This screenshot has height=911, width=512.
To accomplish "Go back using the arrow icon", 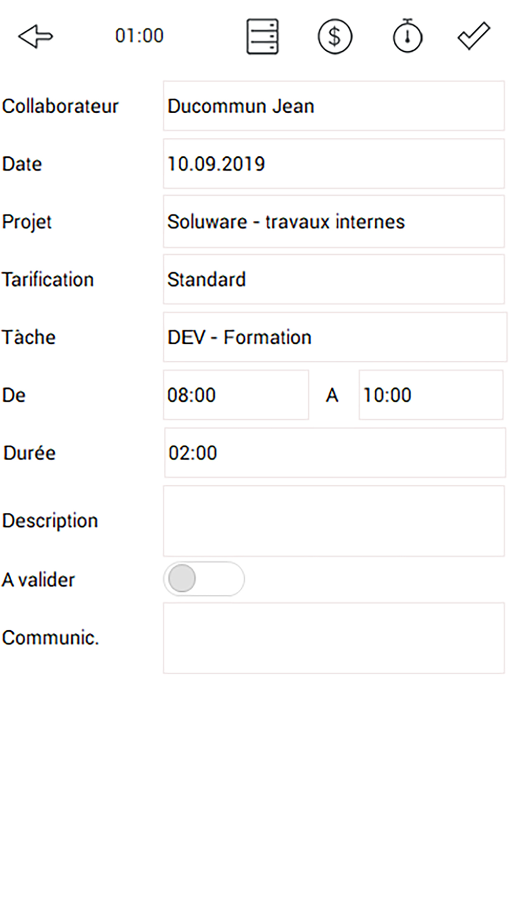I will 35,36.
